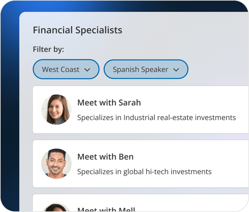Click Ben's global hi-tech specialization text

click(x=144, y=171)
